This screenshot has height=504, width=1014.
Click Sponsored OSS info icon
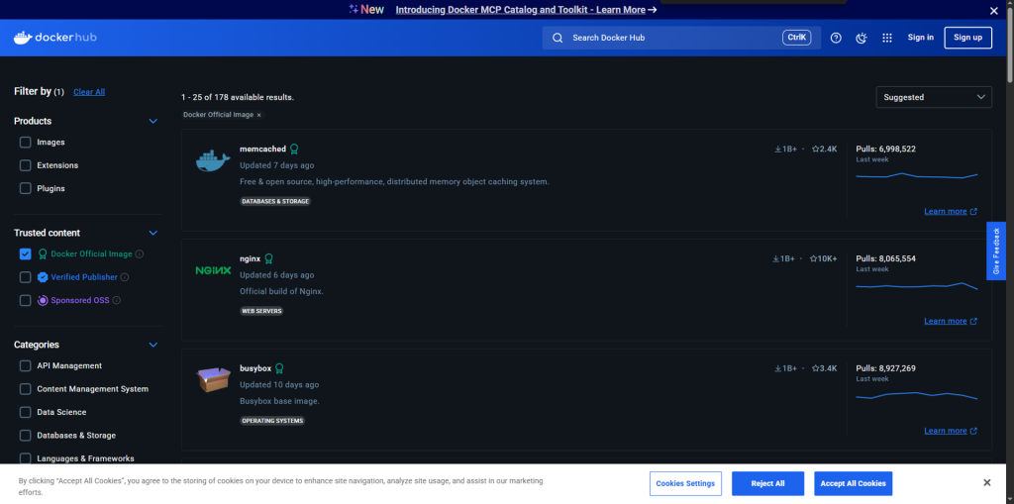[x=117, y=300]
